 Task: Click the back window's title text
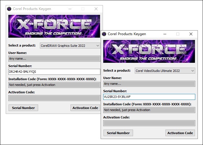click(x=32, y=9)
